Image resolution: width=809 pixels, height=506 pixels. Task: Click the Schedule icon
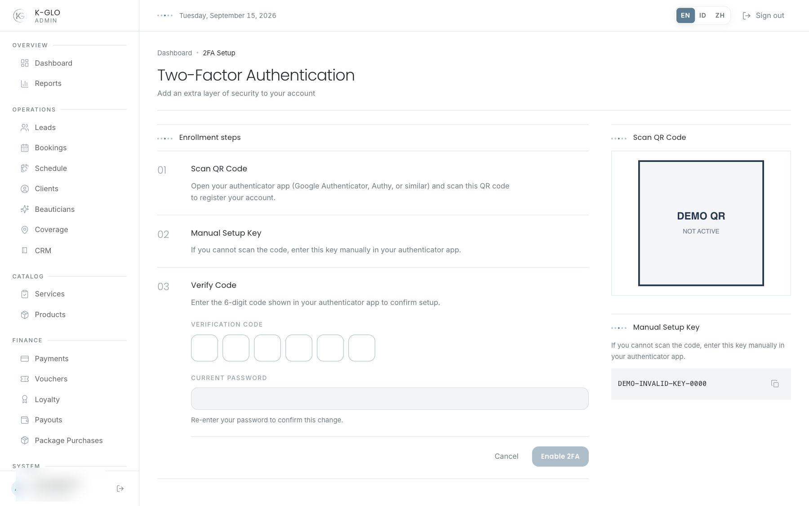point(25,168)
